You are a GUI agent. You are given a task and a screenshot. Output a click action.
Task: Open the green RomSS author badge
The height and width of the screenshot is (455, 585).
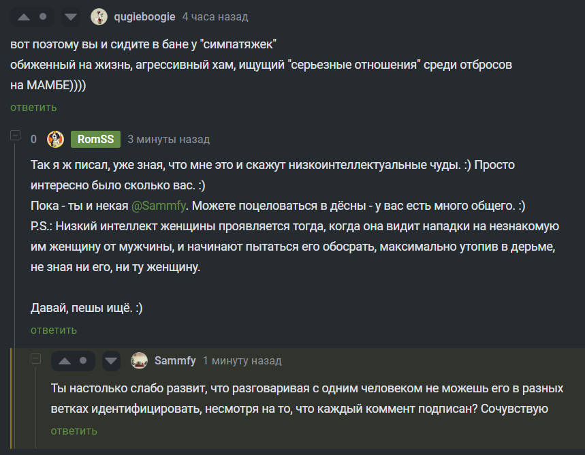95,139
